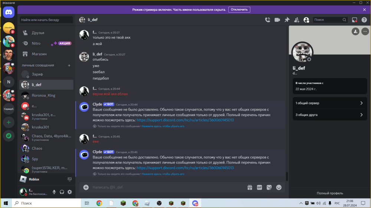Open Discord home direct messages button
Image resolution: width=371 pixels, height=208 pixels.
click(x=9, y=12)
